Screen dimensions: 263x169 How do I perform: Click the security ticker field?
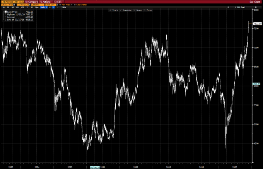pyautogui.click(x=13, y=2)
